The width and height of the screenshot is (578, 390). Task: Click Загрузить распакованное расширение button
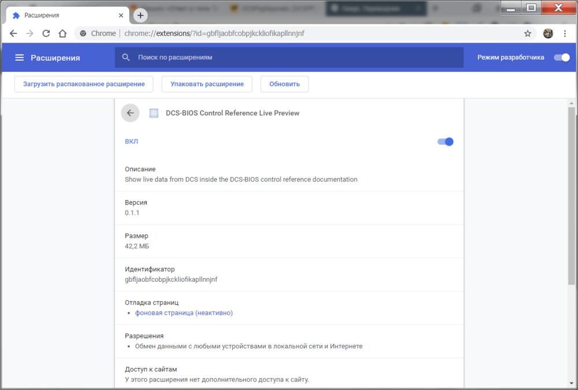pyautogui.click(x=84, y=84)
